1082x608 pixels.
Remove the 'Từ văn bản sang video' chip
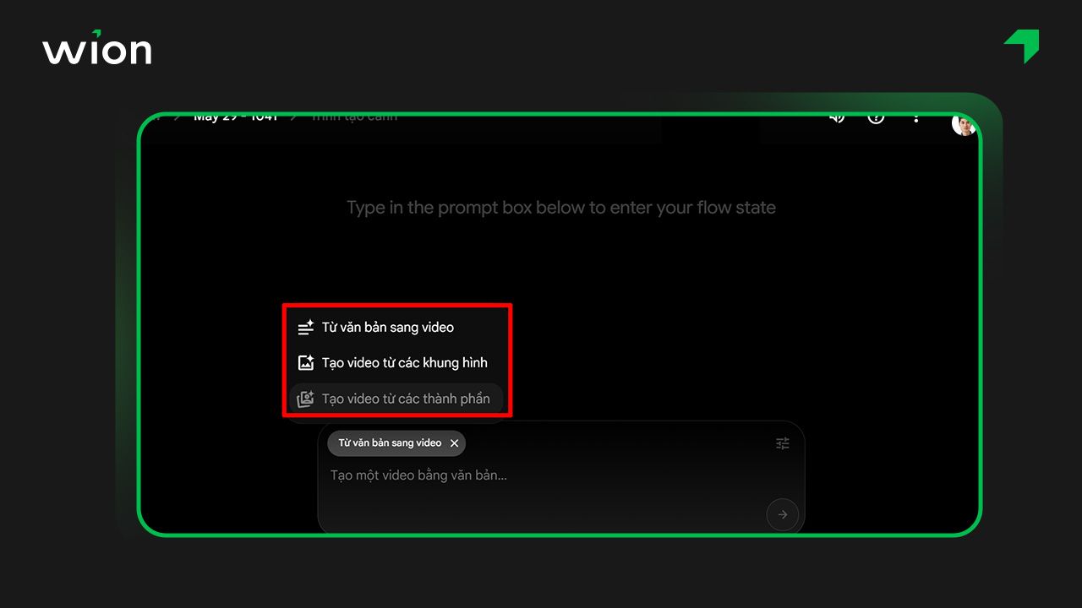click(x=455, y=443)
